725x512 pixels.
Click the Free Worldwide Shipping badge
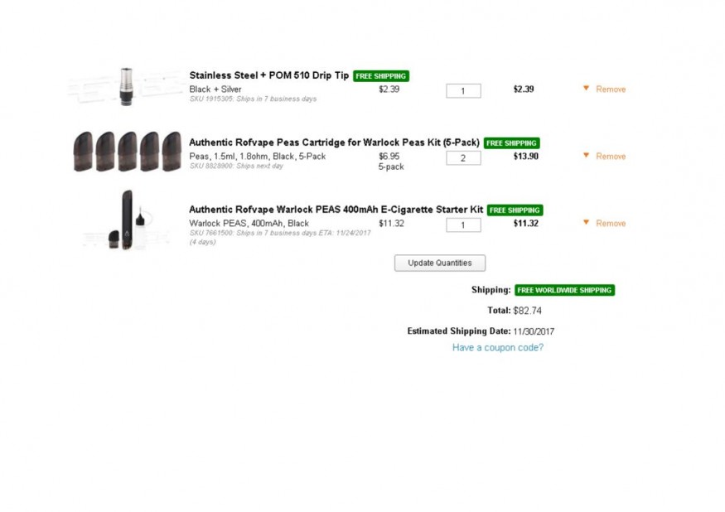coord(564,290)
